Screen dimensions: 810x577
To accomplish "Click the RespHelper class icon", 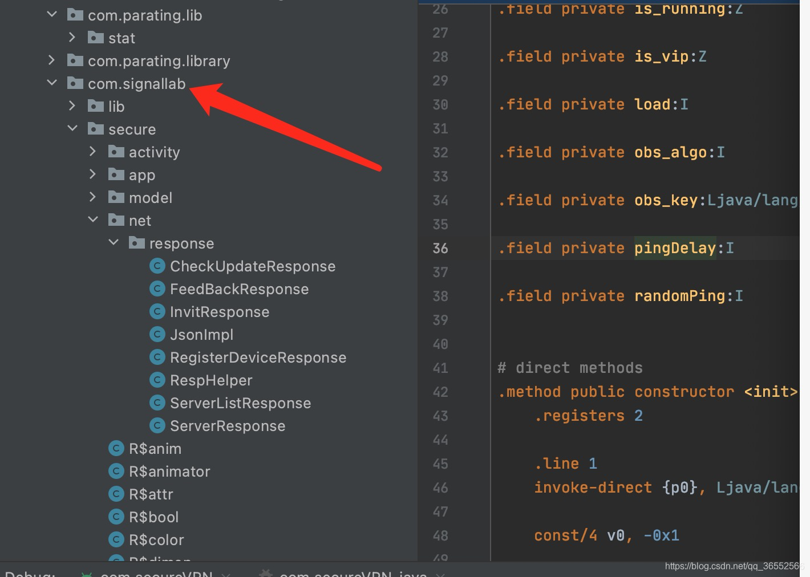I will click(157, 380).
